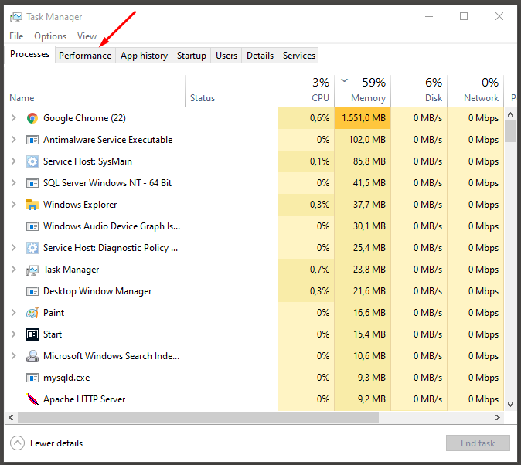Screen dimensions: 521x465
Task: Sort processes by the Name column
Action: [x=95, y=91]
